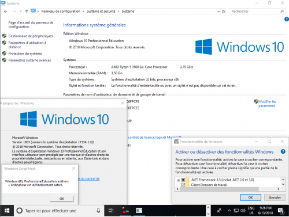
Task: Click taskbar toolbar scroll up arrow
Action: 208,208
